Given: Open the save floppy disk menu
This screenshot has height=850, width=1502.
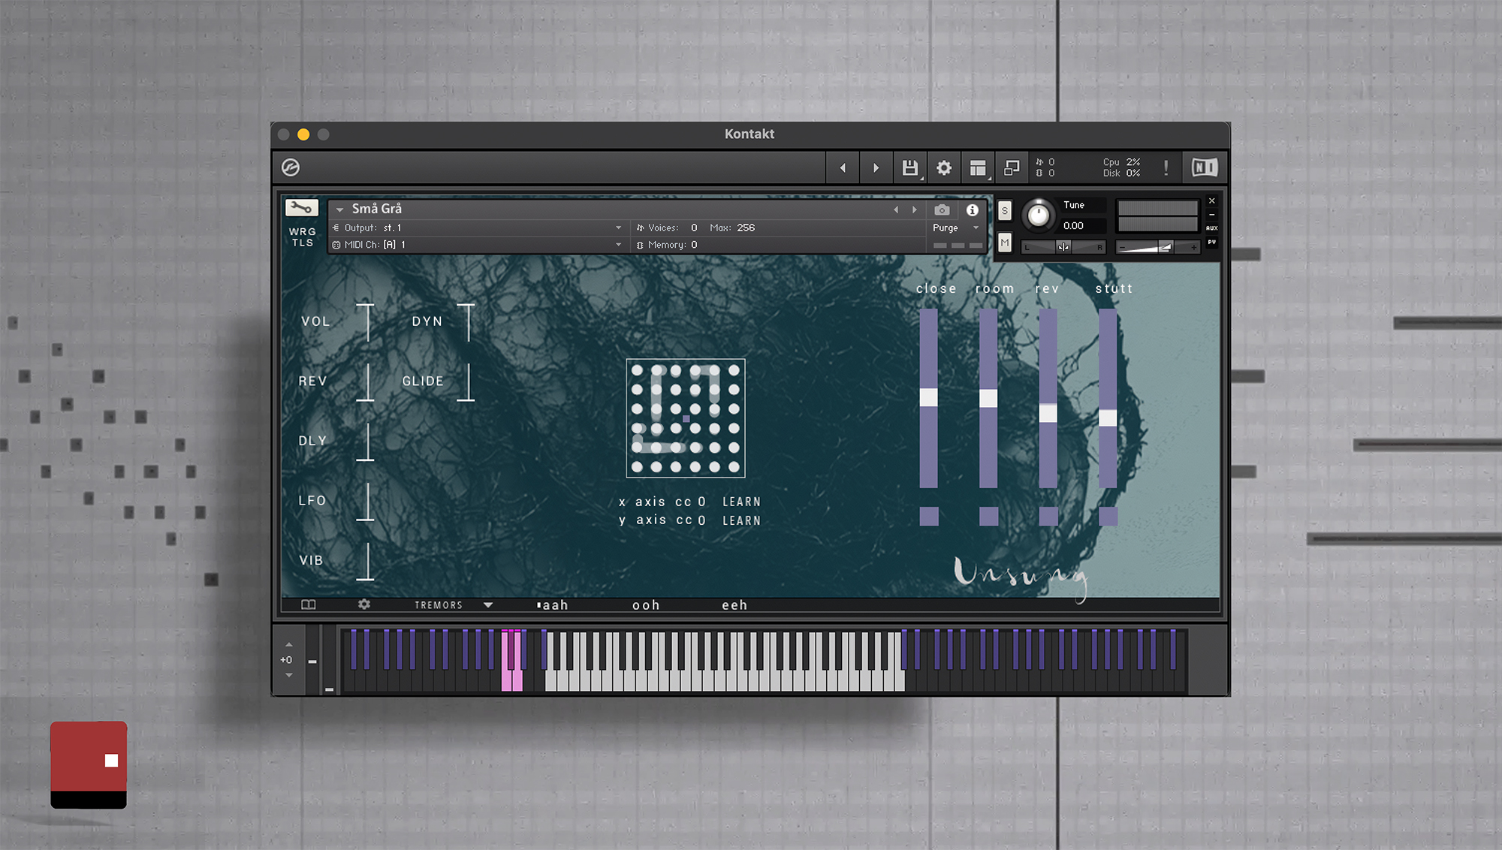Looking at the screenshot, I should click(910, 167).
